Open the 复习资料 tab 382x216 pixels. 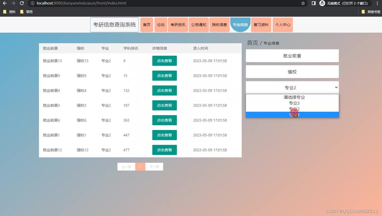point(261,25)
